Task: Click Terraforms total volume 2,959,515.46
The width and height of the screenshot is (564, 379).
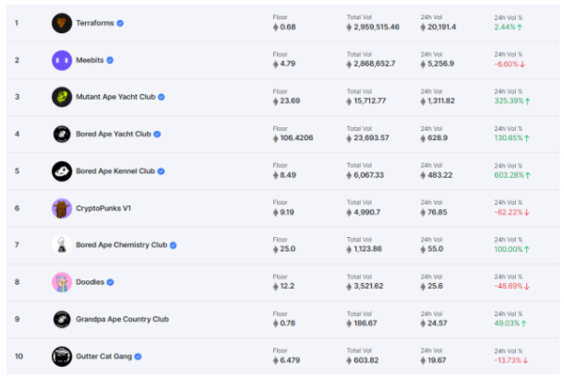Action: tap(376, 27)
